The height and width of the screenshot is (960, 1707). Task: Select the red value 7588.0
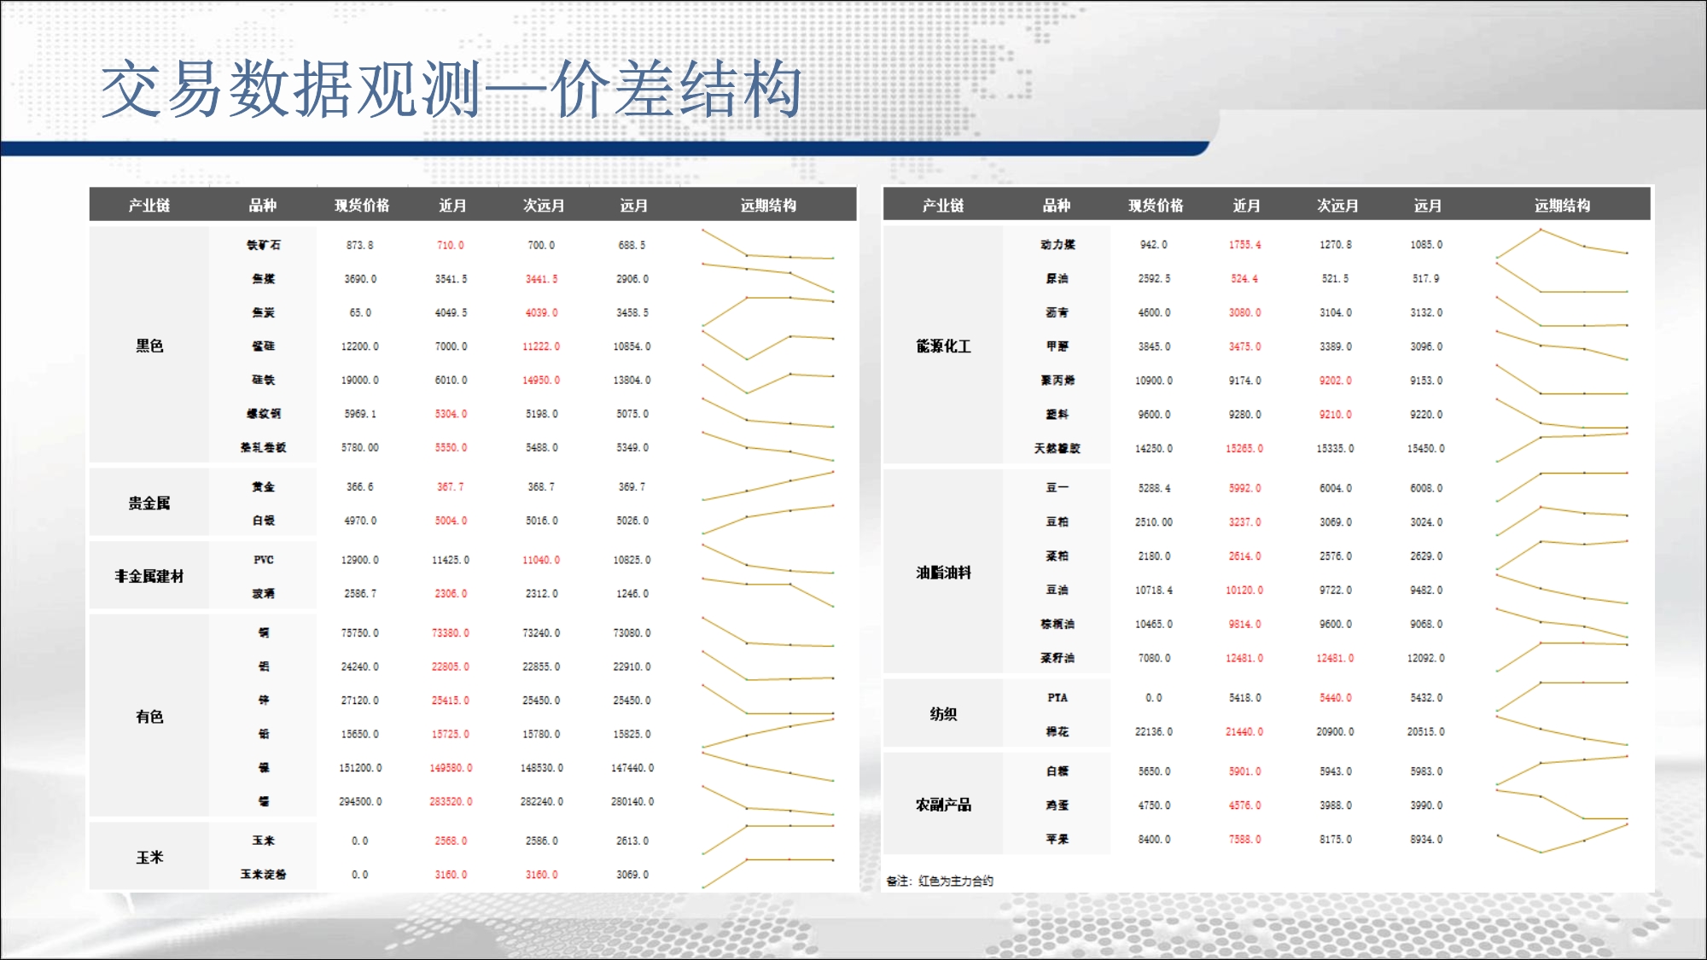pos(1245,839)
